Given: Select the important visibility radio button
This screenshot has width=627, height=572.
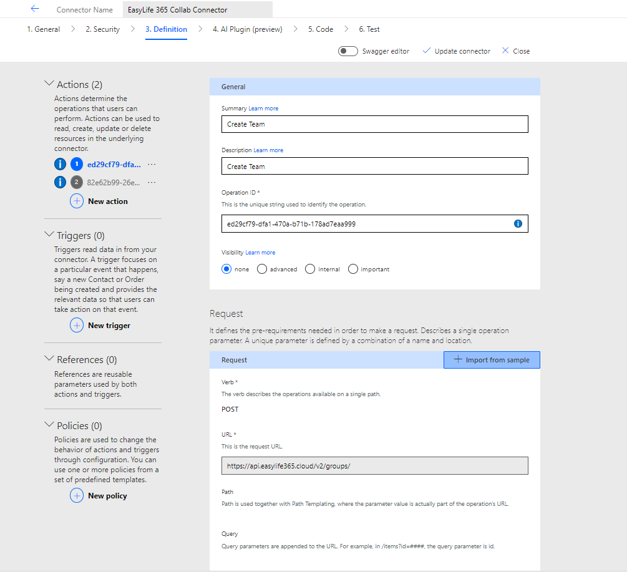Looking at the screenshot, I should (352, 269).
